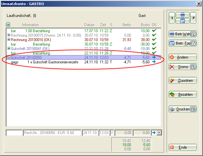Click Beitr.-Typ F7 button

pos(183,43)
